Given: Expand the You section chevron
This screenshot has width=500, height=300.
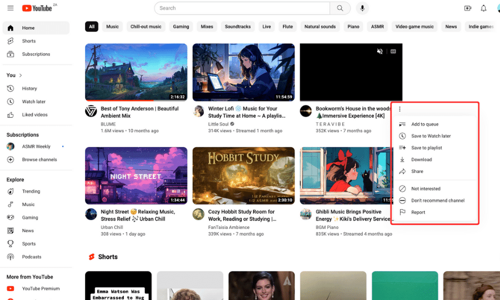Looking at the screenshot, I should tap(21, 75).
